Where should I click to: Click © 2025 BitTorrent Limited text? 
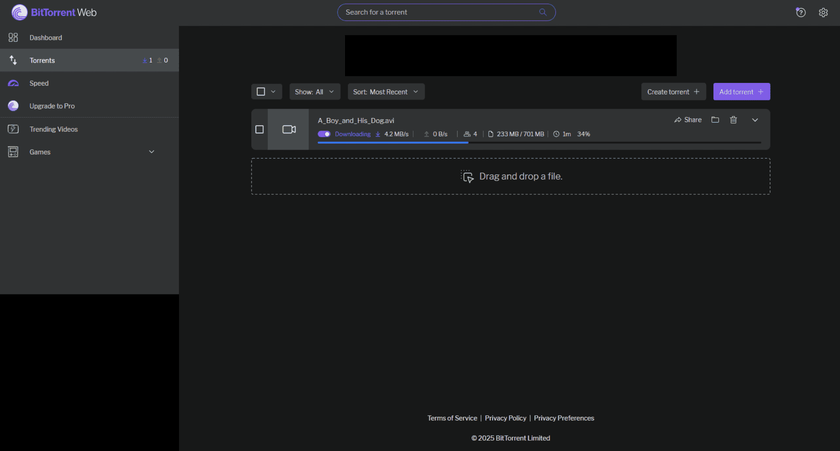(x=511, y=438)
